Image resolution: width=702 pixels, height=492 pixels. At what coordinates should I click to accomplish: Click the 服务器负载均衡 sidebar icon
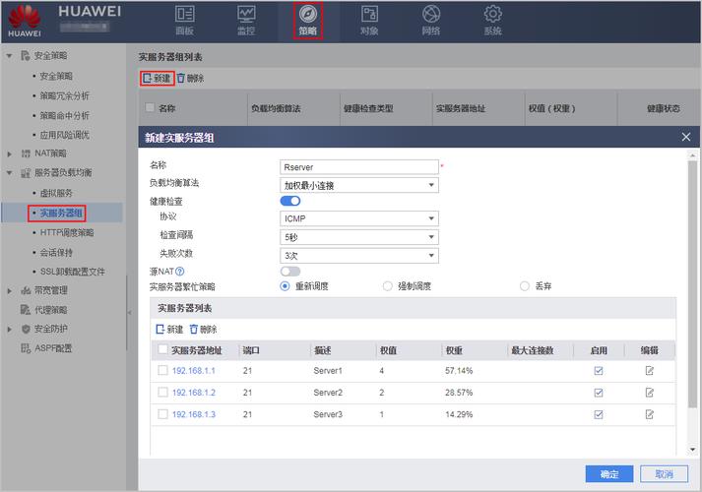[x=26, y=173]
